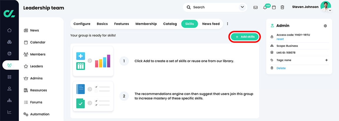Screen dimensions: 339x121
Task: Open Calendar in the group menu
Action: [x=35, y=42]
